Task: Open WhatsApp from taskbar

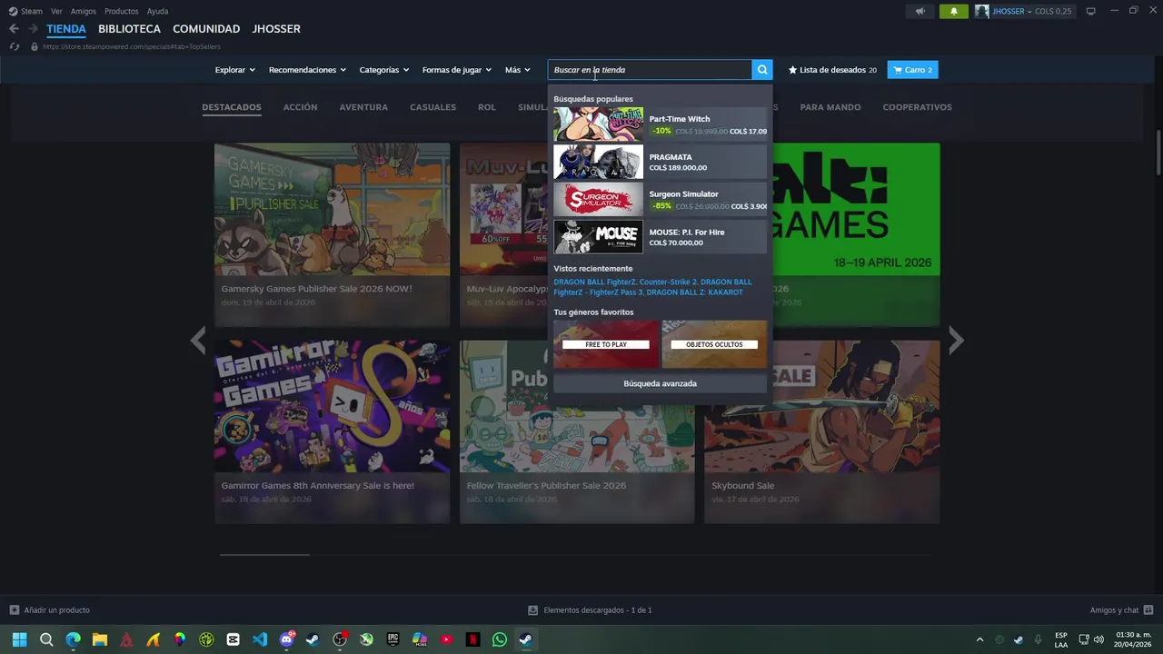Action: click(x=499, y=639)
